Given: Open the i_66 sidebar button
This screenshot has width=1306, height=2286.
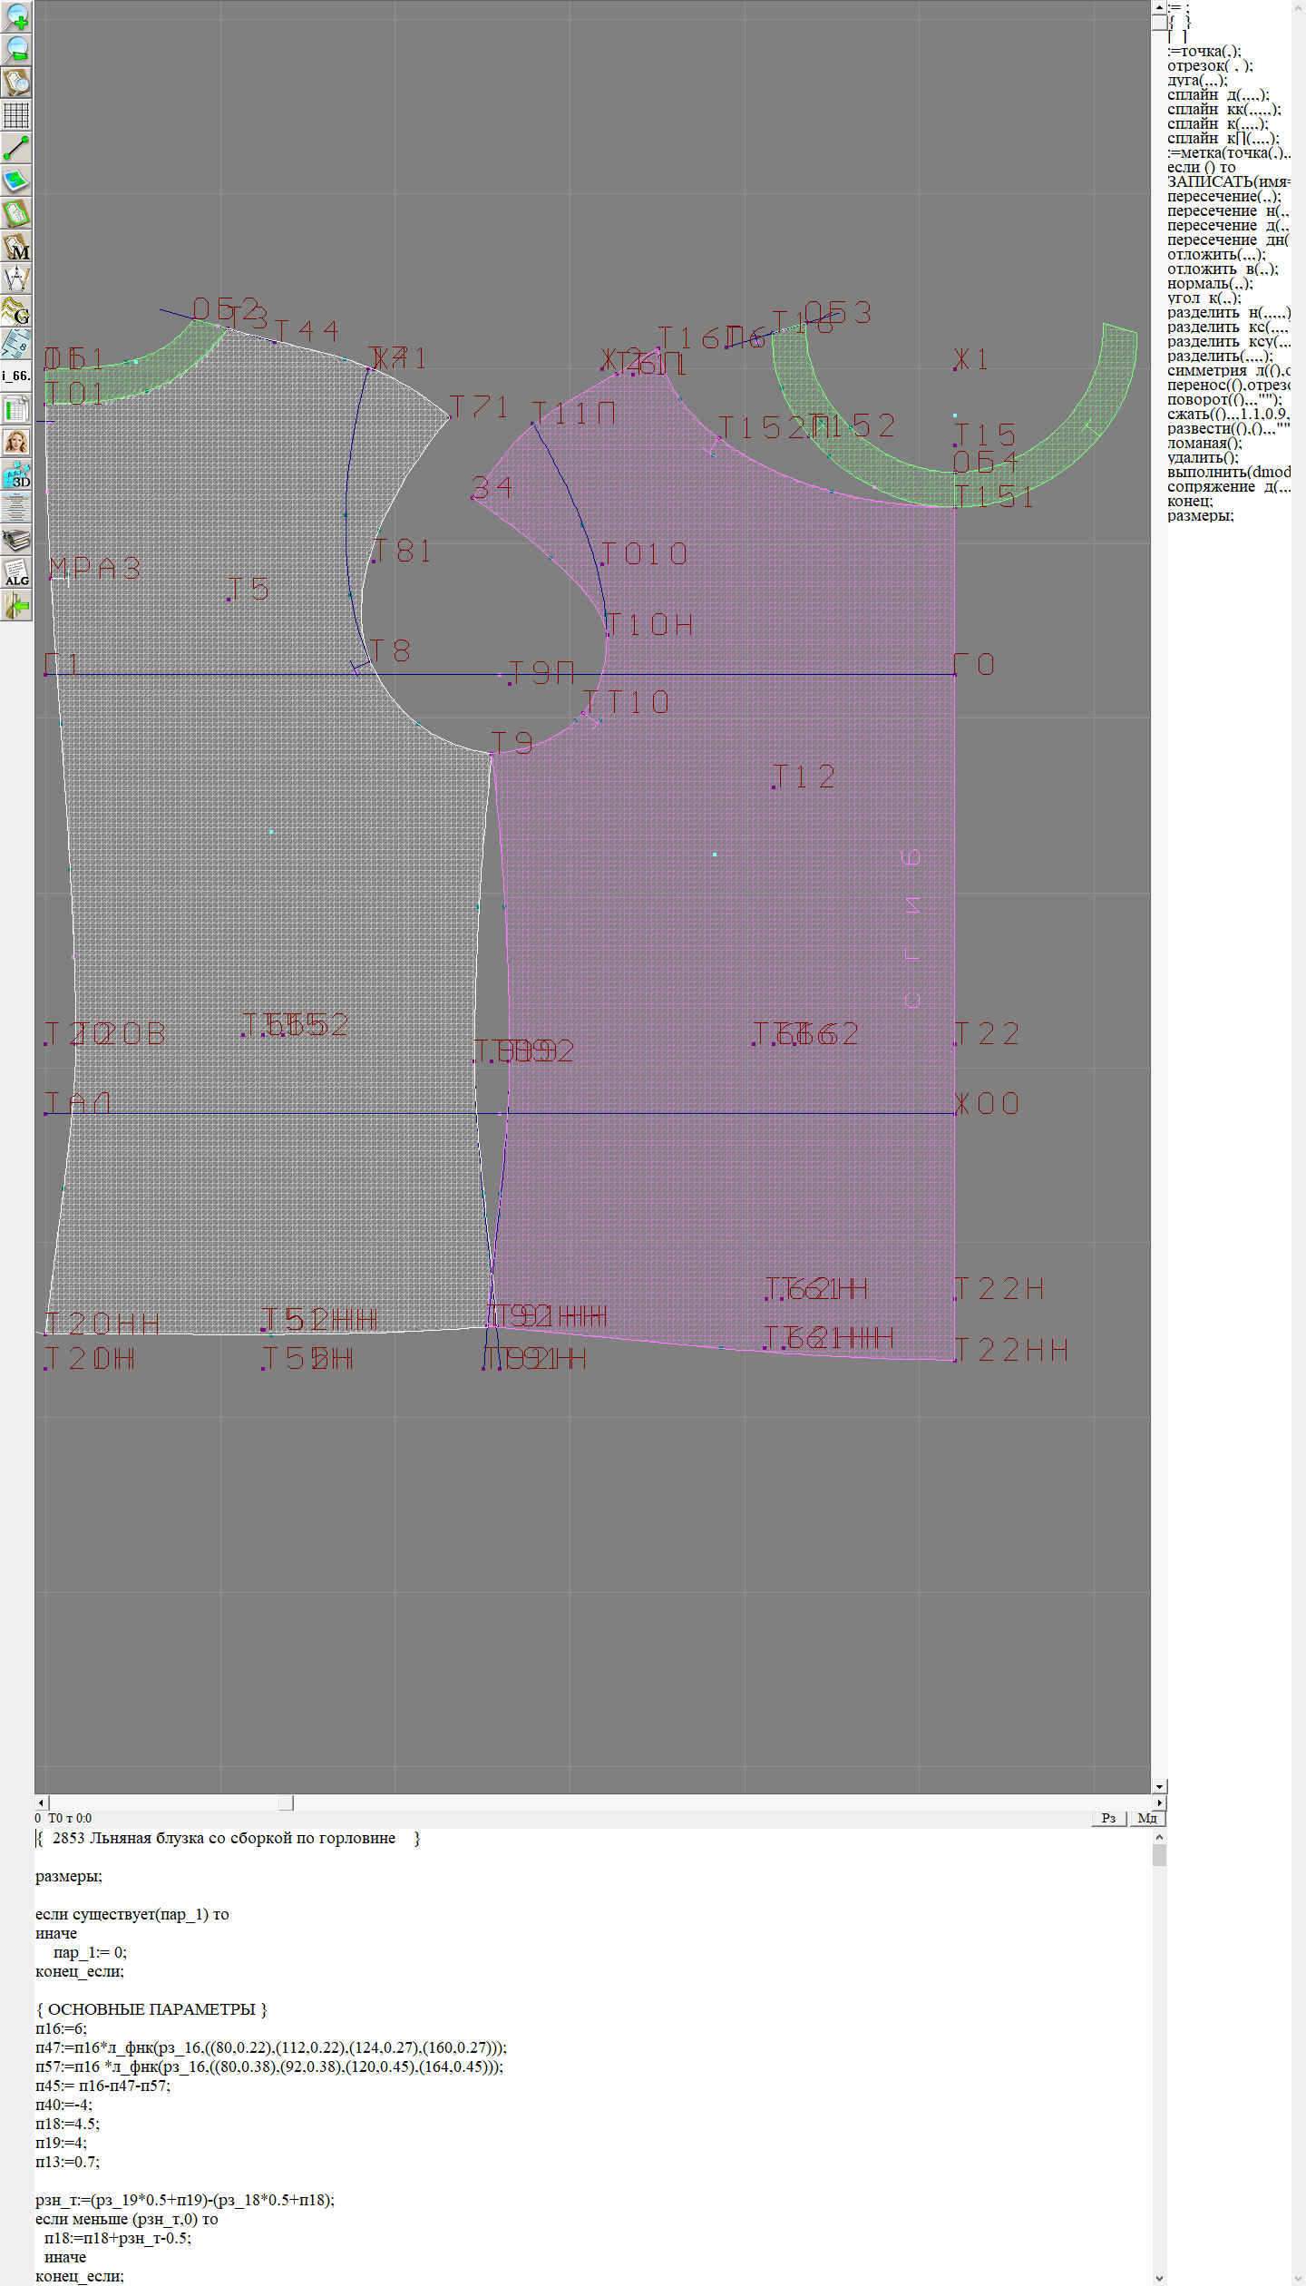Looking at the screenshot, I should coord(16,376).
